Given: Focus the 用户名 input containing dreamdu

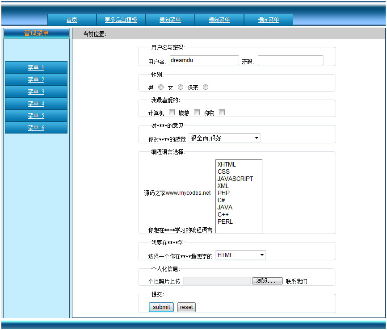Looking at the screenshot, I should coord(204,60).
